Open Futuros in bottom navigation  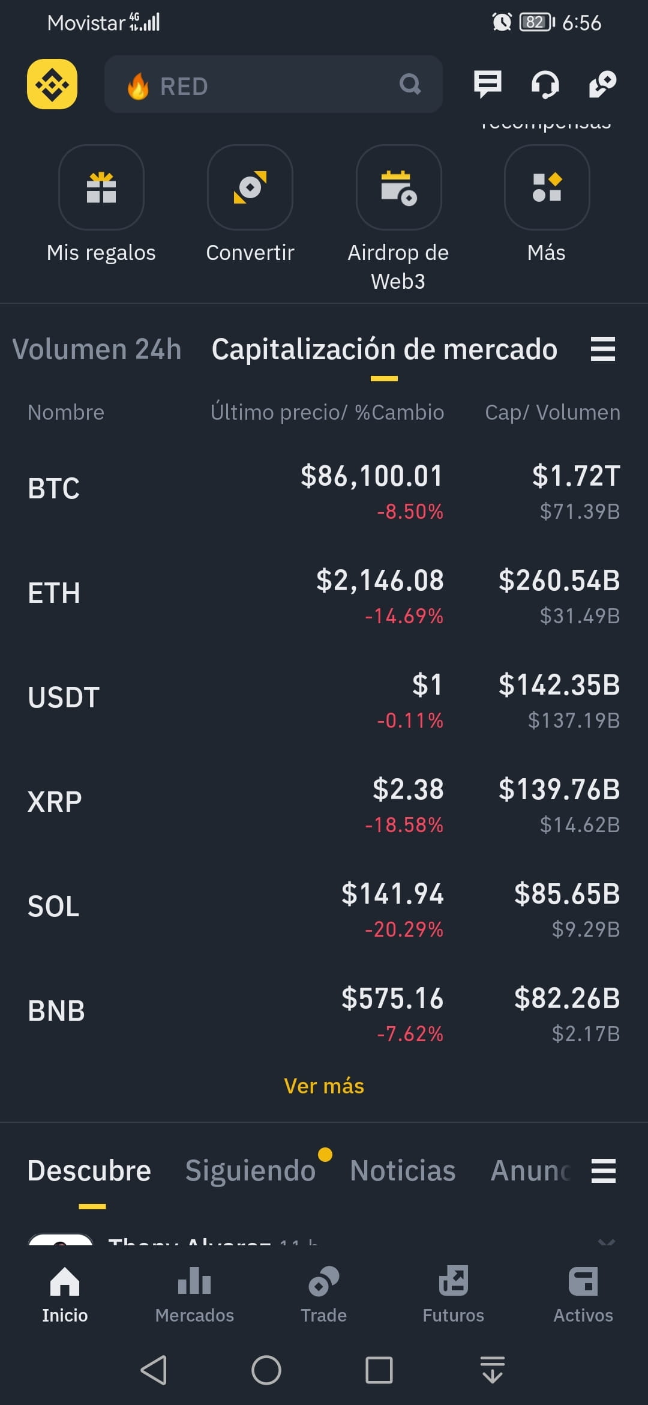454,1295
